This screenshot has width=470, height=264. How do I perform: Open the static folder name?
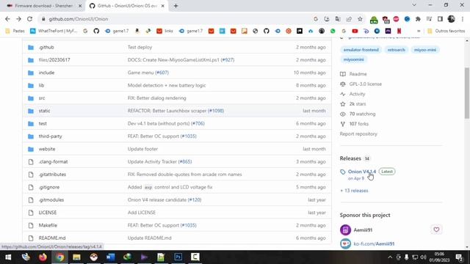[44, 111]
